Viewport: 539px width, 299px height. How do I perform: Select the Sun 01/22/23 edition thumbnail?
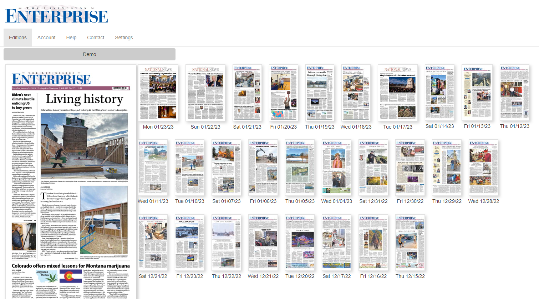(205, 93)
